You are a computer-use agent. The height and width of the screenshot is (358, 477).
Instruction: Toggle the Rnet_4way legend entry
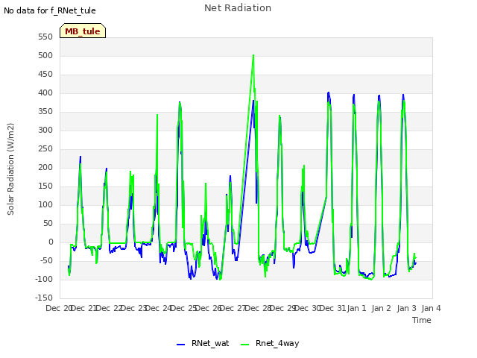pos(270,343)
